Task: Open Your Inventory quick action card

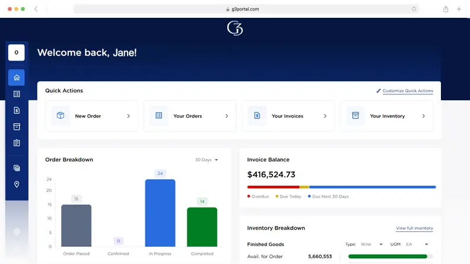Action: click(387, 116)
